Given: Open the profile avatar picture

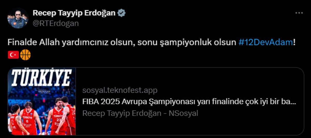Looking at the screenshot, I should click(x=18, y=18).
